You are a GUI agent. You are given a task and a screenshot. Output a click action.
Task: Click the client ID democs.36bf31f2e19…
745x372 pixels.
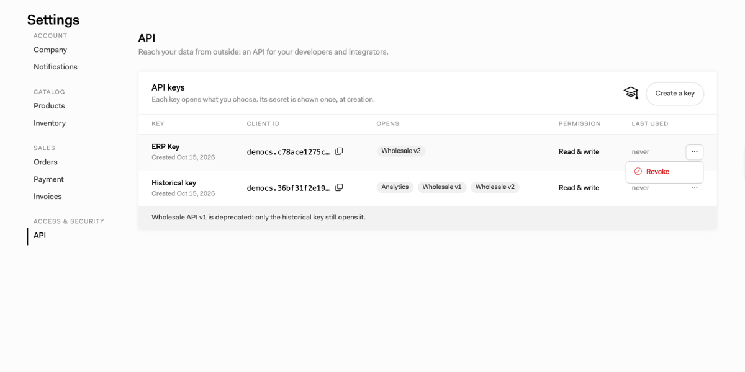coord(288,188)
